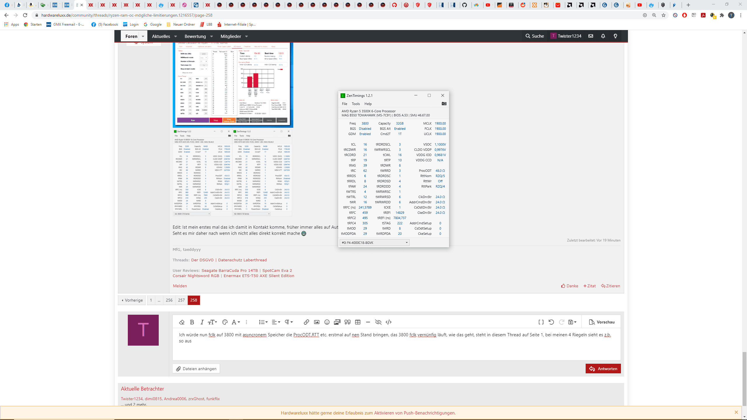The height and width of the screenshot is (420, 747).
Task: Open the font size dropdown
Action: [212, 322]
